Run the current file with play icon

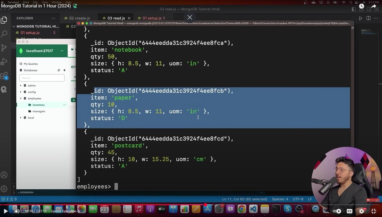pyautogui.click(x=361, y=18)
